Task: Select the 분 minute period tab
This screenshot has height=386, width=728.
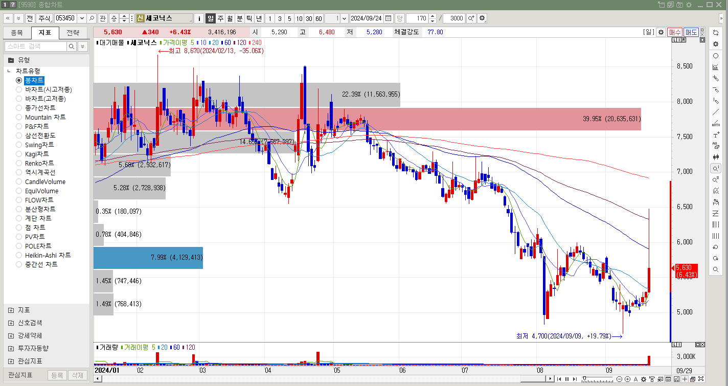Action: [x=240, y=18]
